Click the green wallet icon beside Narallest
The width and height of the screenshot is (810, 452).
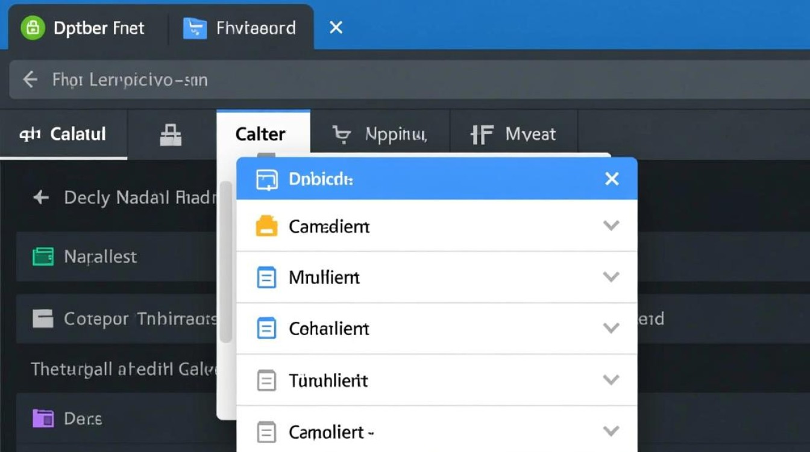point(43,257)
